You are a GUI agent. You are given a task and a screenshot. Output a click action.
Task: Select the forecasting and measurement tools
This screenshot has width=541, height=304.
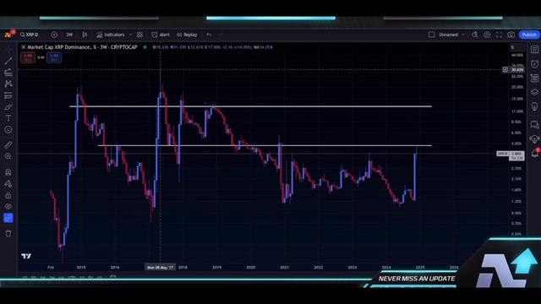pos(8,95)
